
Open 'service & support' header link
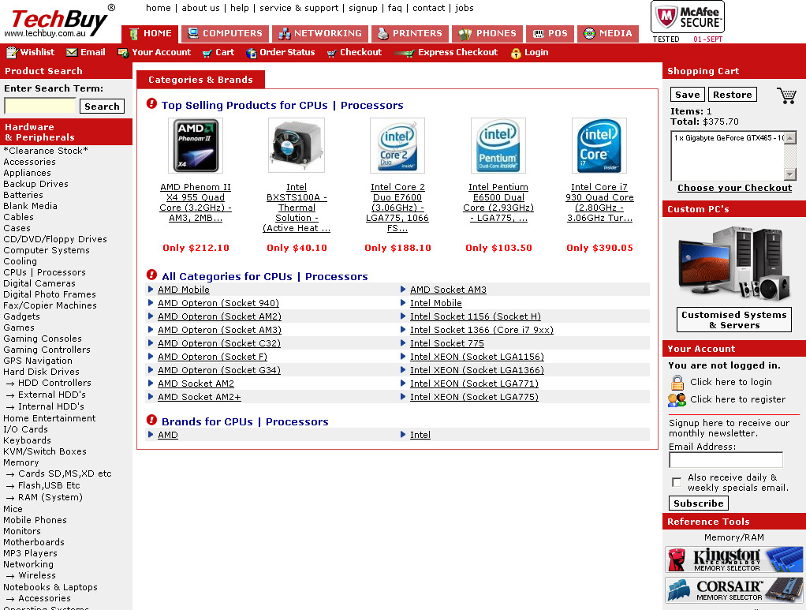(x=299, y=8)
